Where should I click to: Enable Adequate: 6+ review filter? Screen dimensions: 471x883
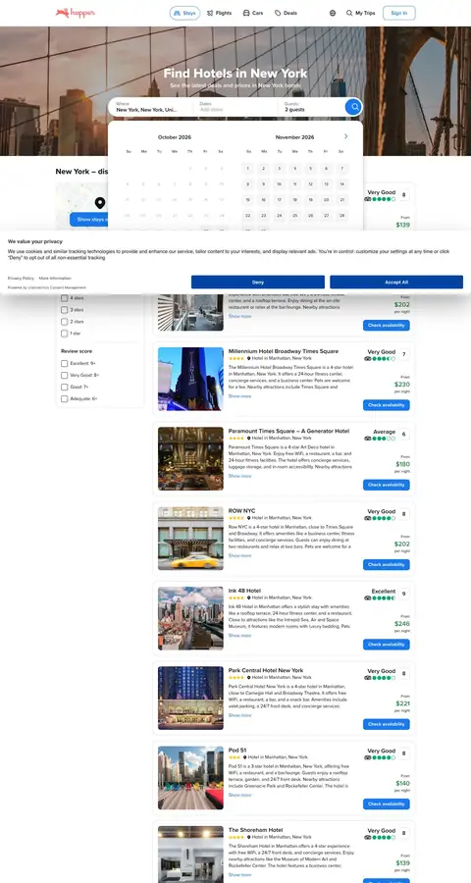click(x=64, y=398)
